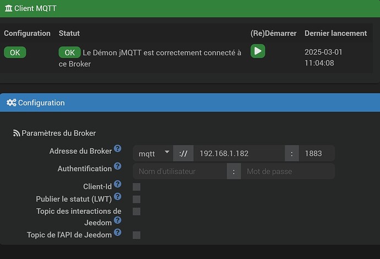
Task: Click the launch time 11:04:08
Action: (x=319, y=63)
